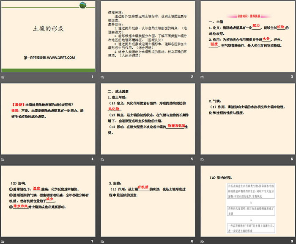This screenshot has width=296, height=244.
Task: Click the red 风化物 answer on slide 5
Action: pos(114,109)
